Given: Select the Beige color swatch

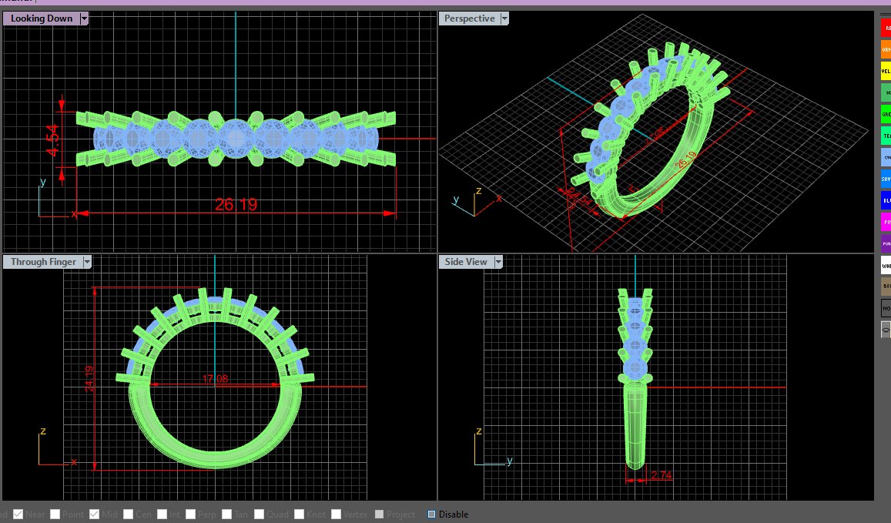Looking at the screenshot, I should 886,286.
